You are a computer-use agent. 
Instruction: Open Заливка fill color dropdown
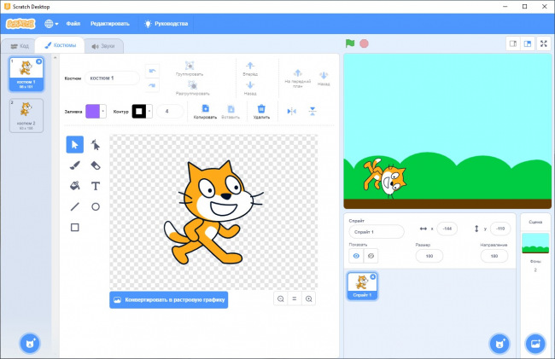pos(103,112)
